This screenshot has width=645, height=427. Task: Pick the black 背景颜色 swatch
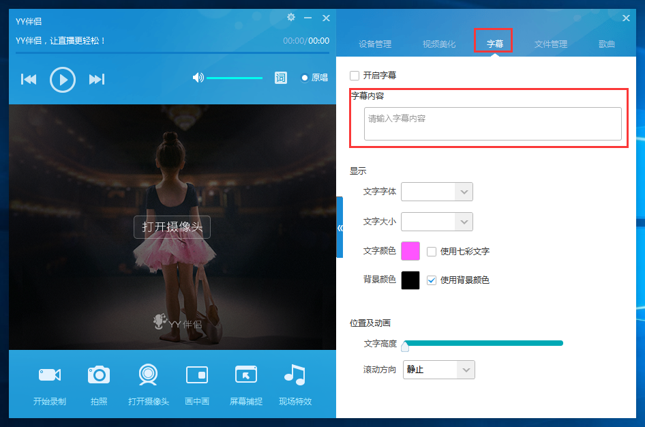[x=410, y=280]
